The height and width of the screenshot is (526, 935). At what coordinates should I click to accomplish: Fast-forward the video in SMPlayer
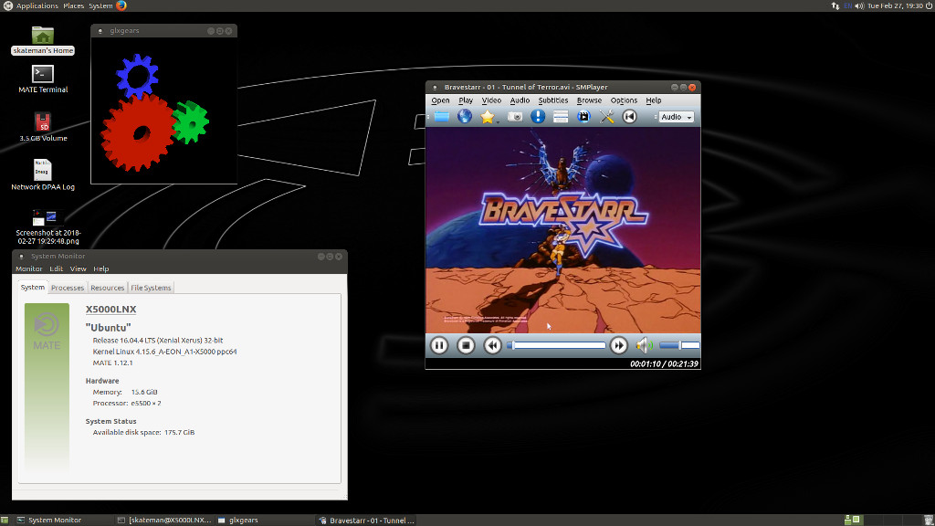619,345
